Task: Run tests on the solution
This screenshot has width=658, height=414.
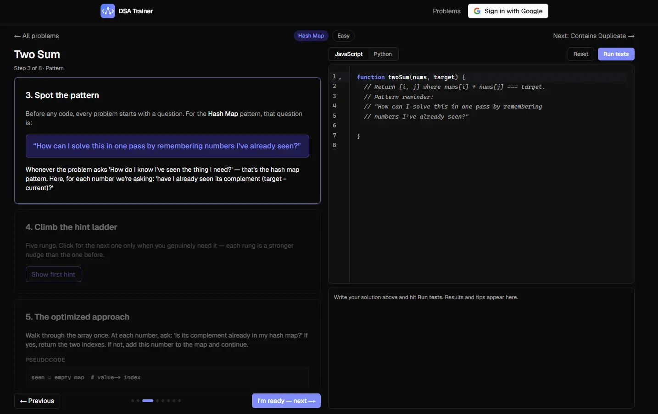Action: click(616, 54)
